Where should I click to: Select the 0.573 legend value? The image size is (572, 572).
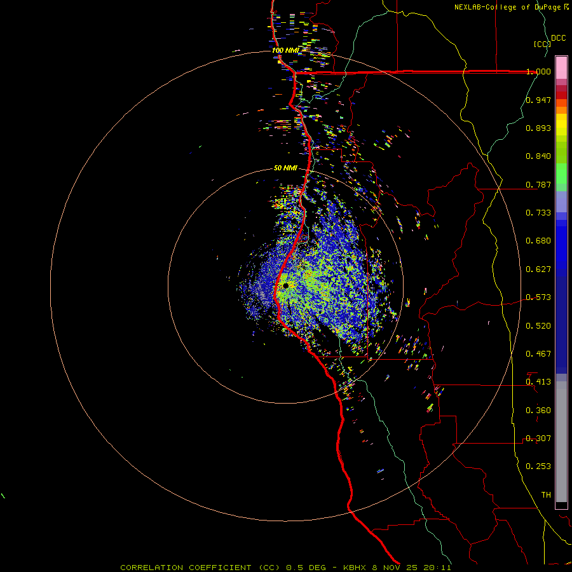click(x=538, y=297)
